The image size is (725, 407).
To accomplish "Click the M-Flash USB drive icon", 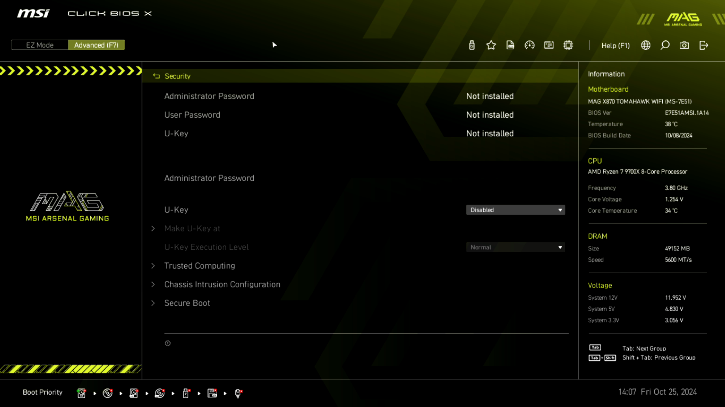I will tap(472, 45).
